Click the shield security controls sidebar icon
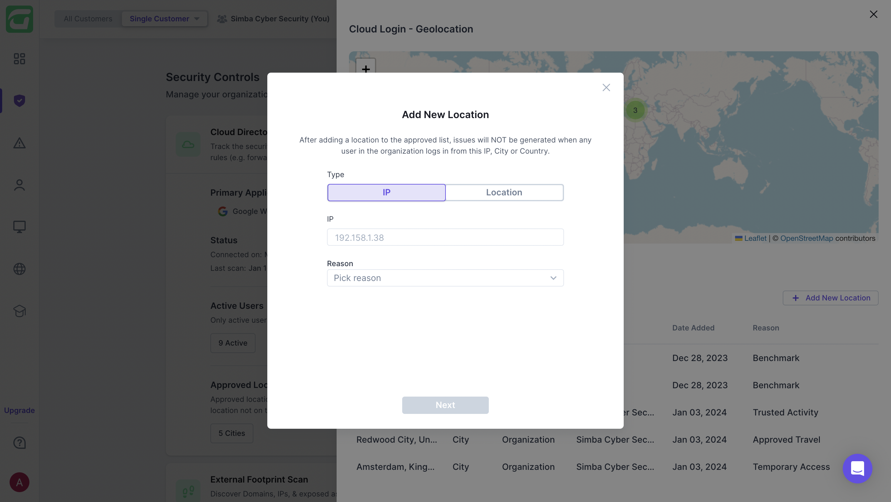Screen dimensions: 891x502 19,100
